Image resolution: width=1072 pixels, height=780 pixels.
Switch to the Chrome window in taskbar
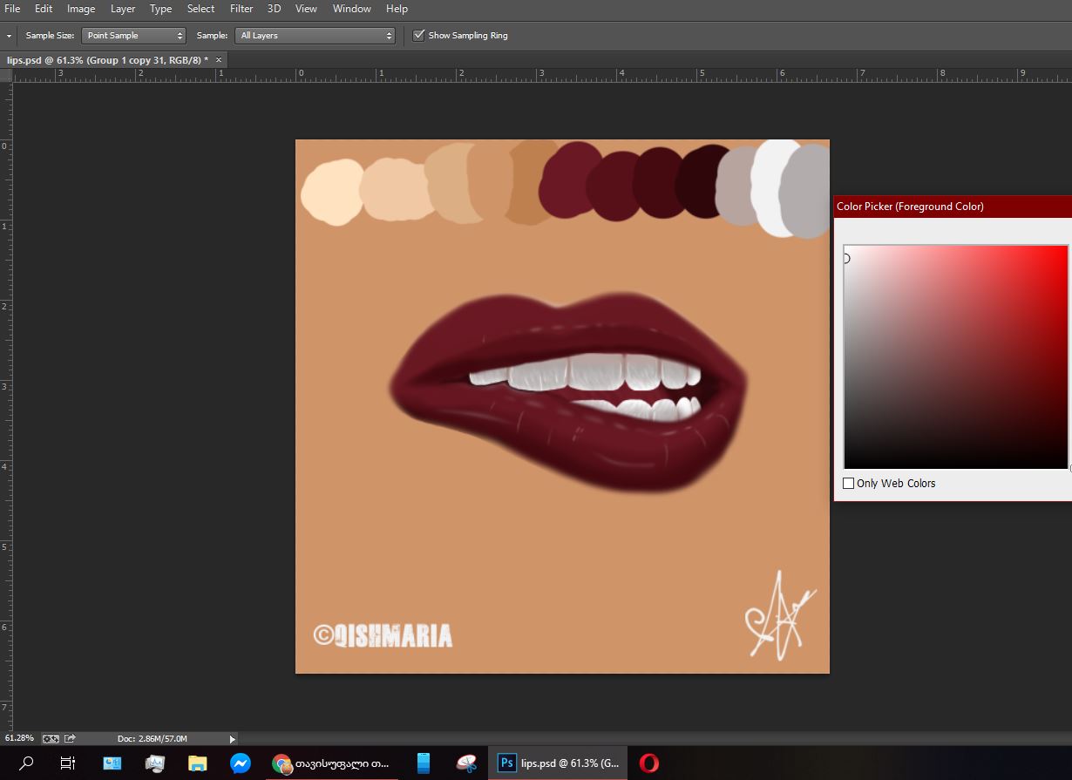tap(332, 763)
